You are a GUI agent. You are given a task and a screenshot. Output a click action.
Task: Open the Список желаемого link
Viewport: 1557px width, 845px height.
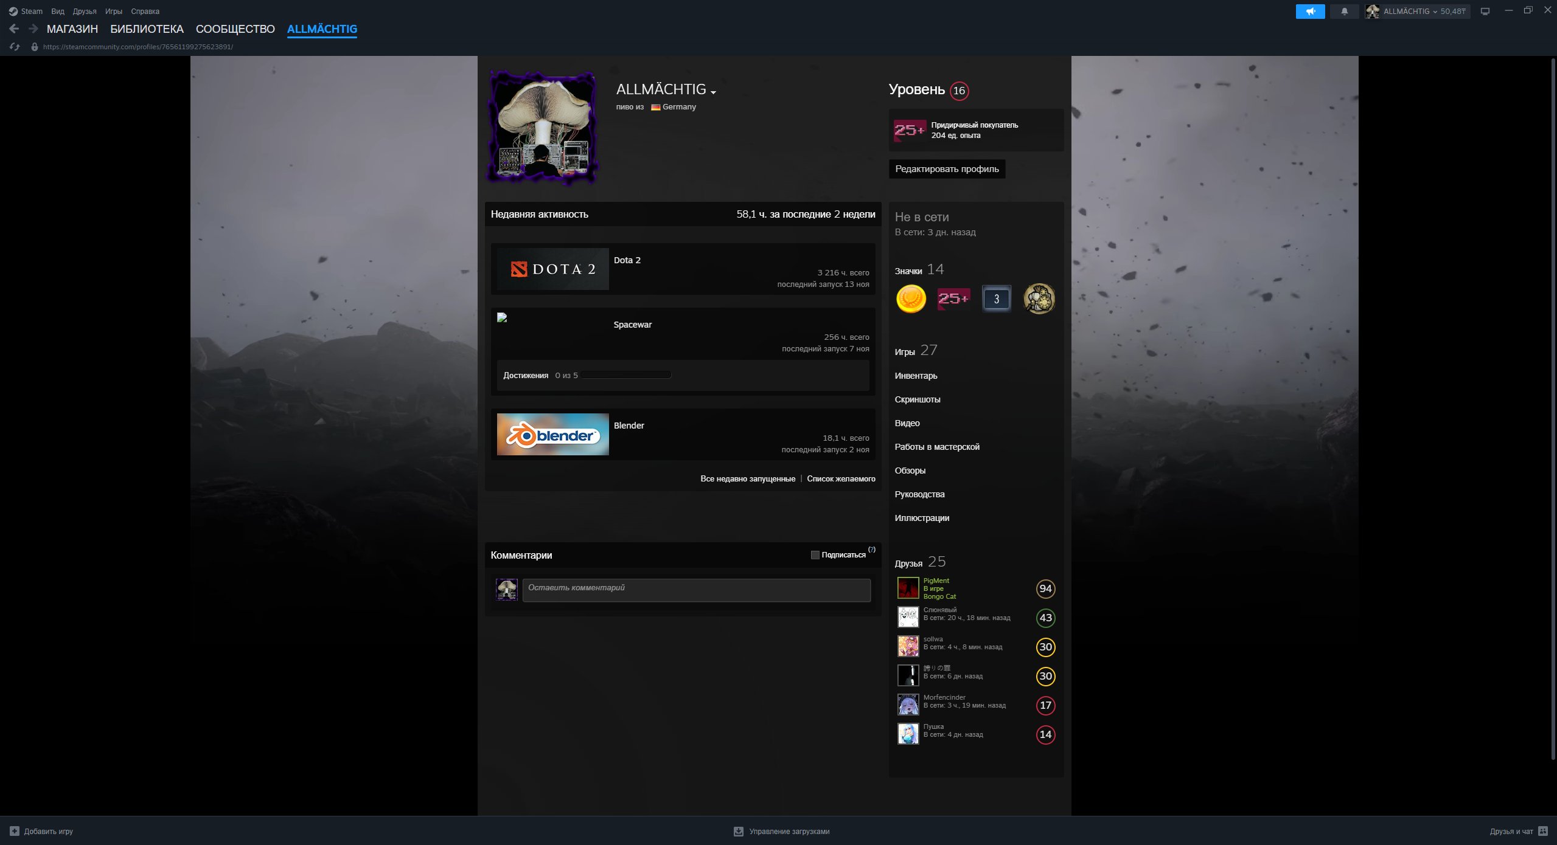pos(841,478)
